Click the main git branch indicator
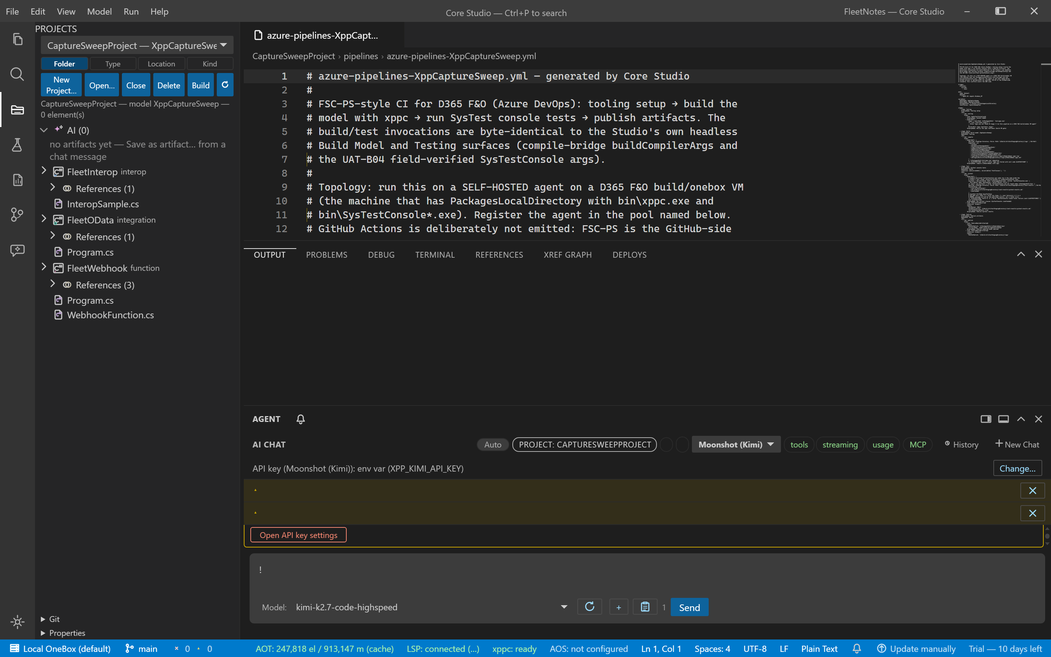 [x=141, y=649]
